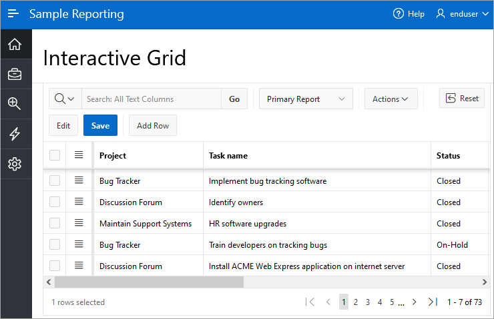494x319 pixels.
Task: Click the Search All Text Columns field
Action: click(x=151, y=99)
